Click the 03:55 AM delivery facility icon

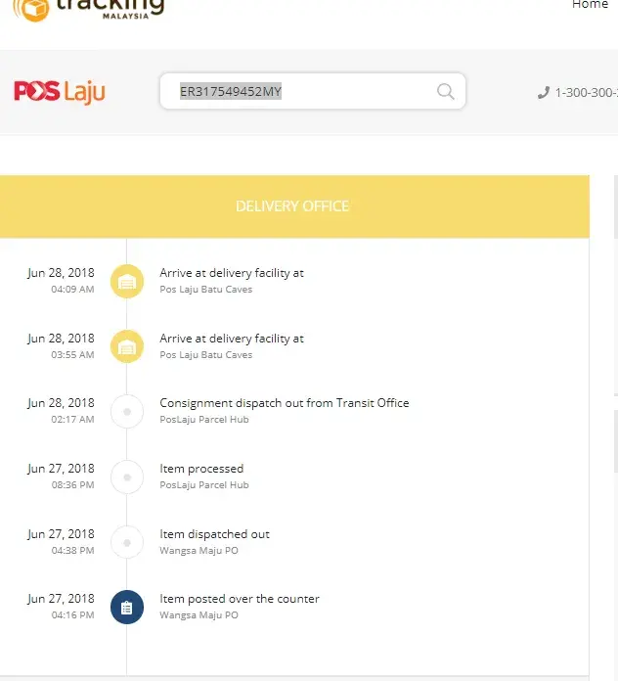(127, 346)
